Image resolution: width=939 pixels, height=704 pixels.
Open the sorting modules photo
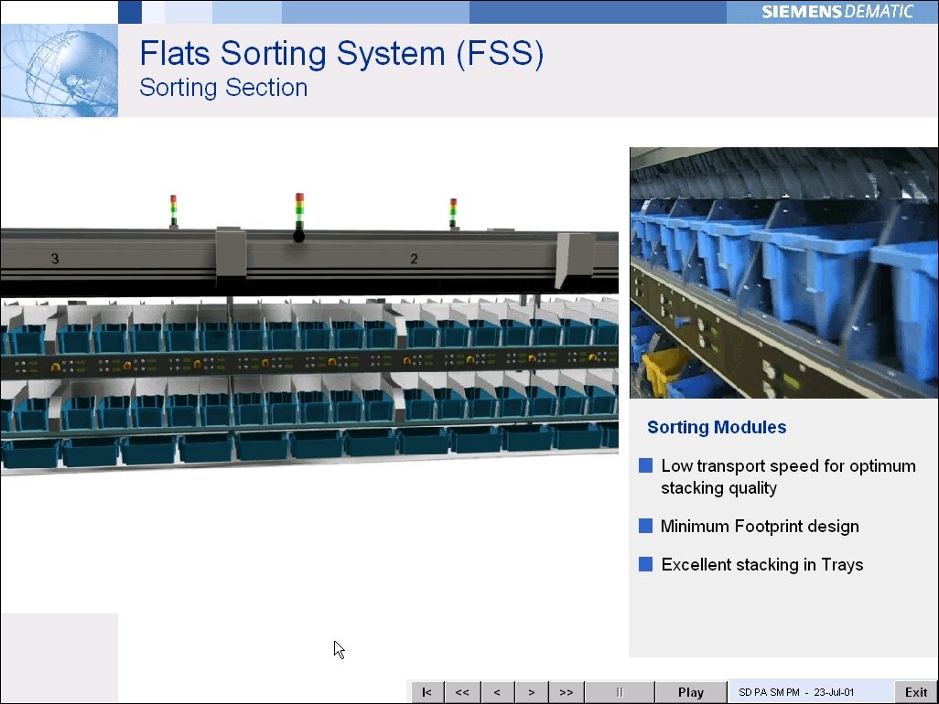(x=783, y=272)
